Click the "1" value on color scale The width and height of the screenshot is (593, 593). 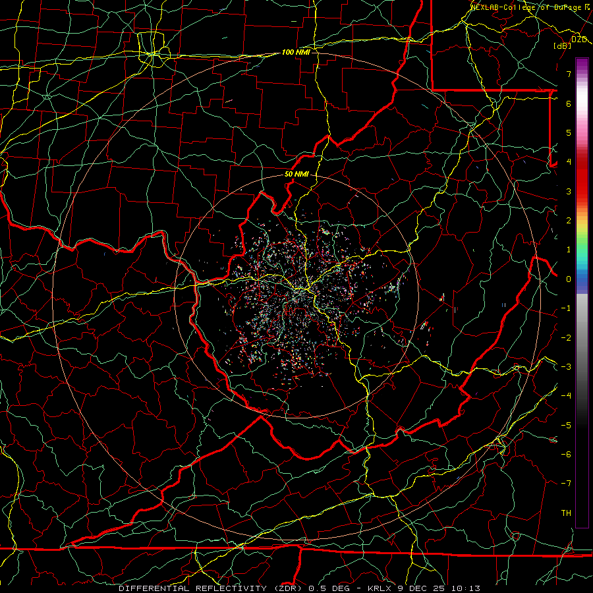(x=569, y=250)
